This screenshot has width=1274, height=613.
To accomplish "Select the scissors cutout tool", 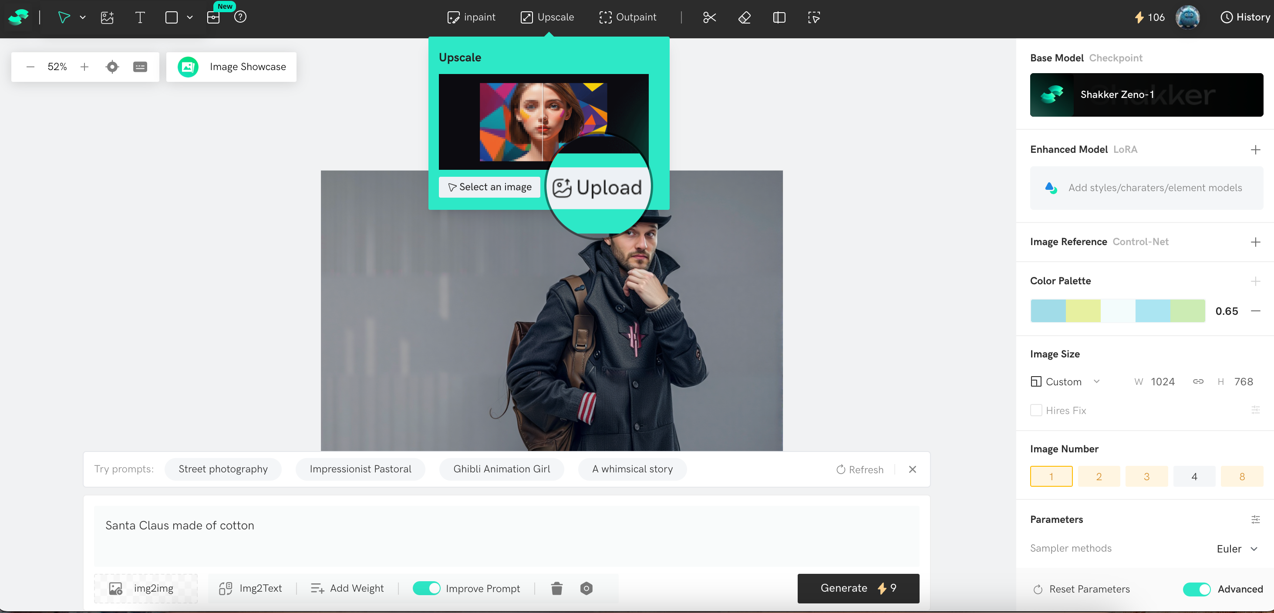I will coord(709,17).
